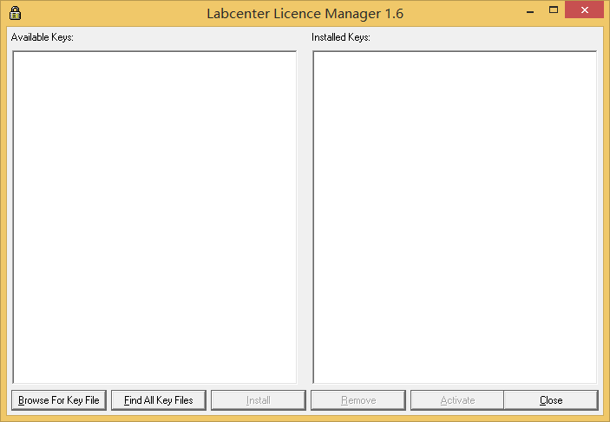Click the Available Keys label
Screen dimensions: 610x422
[42, 37]
